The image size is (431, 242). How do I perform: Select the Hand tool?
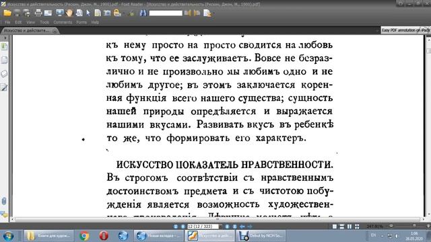[x=69, y=13]
